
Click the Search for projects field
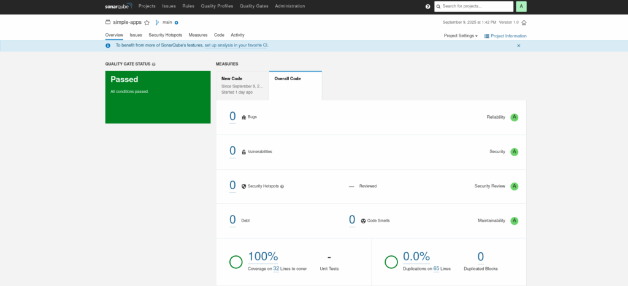click(x=477, y=6)
